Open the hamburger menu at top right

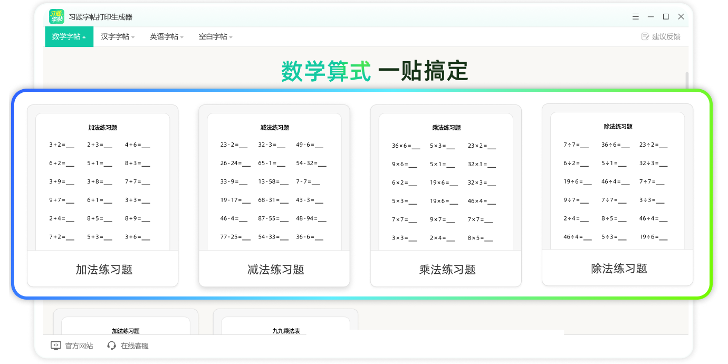(x=635, y=16)
